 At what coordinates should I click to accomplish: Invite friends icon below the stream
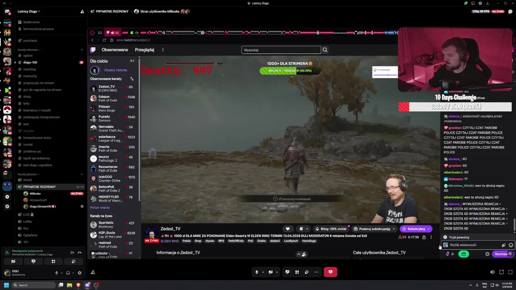[93, 272]
